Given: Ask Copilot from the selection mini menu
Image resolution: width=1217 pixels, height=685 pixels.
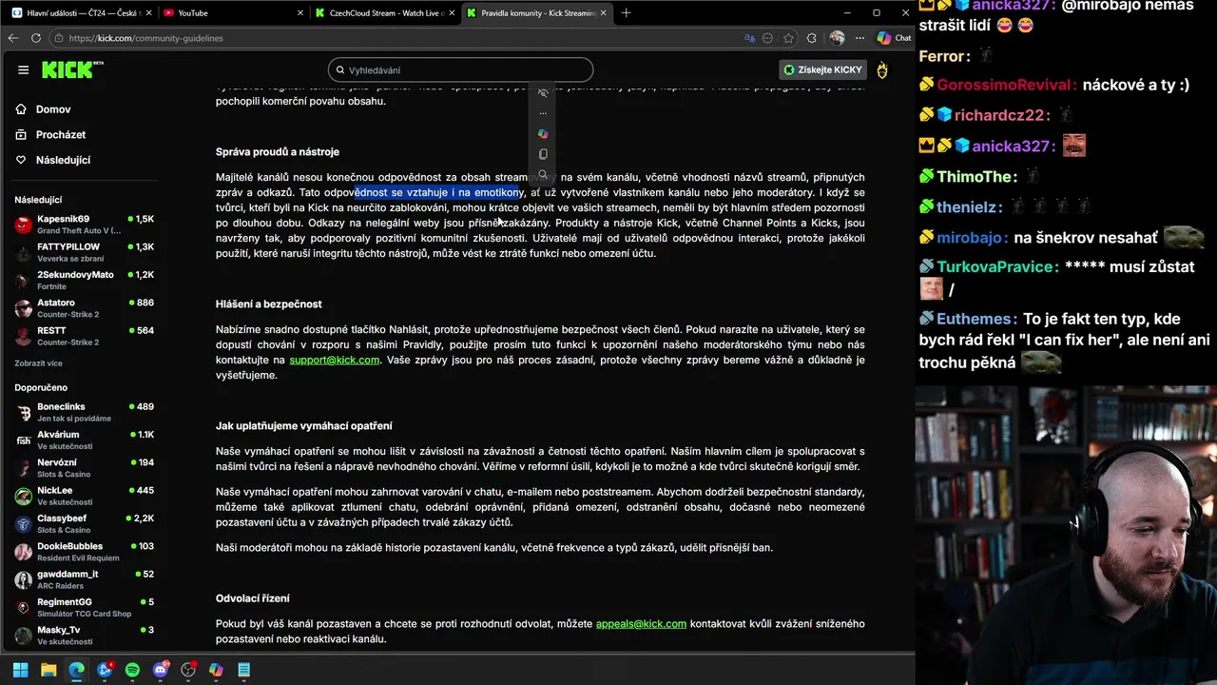Looking at the screenshot, I should tap(543, 134).
